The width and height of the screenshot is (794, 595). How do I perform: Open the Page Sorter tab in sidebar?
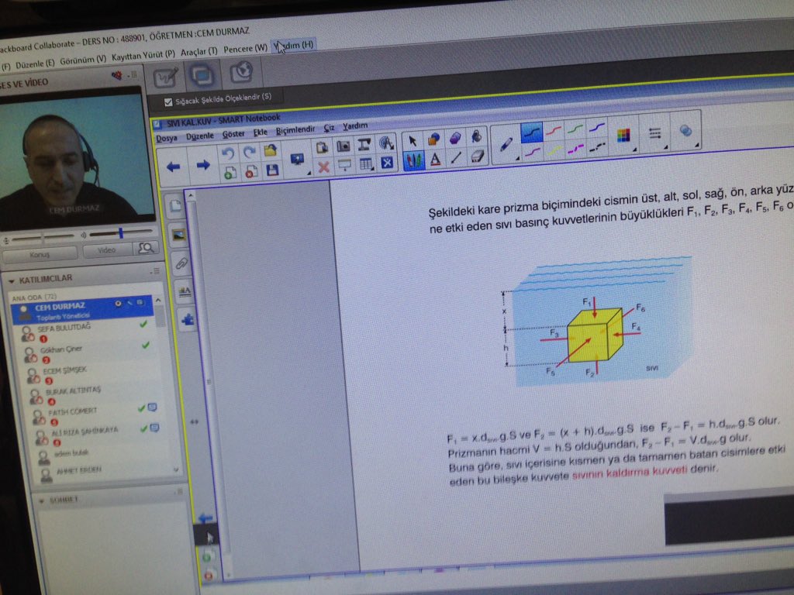click(x=176, y=206)
